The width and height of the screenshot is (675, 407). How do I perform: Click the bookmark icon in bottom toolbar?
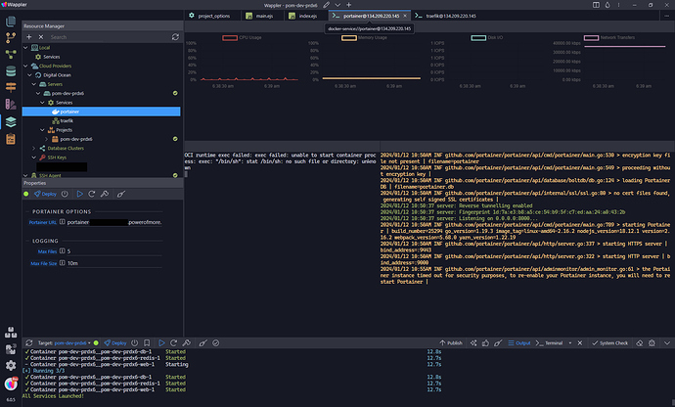147,342
